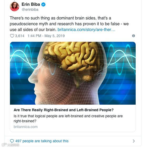
Task: Click the blue verified badge
Action: click(x=43, y=4)
